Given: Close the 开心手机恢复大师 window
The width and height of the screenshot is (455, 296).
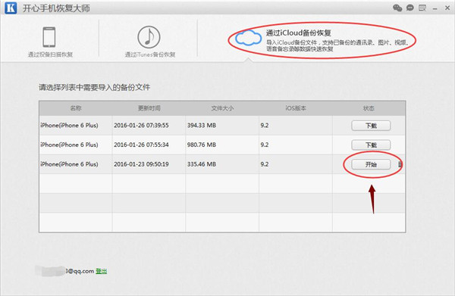Looking at the screenshot, I should pos(447,8).
